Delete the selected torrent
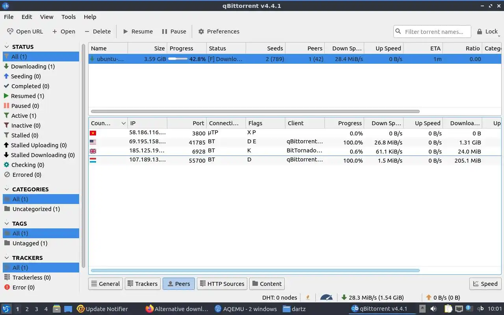This screenshot has height=315, width=504. click(98, 31)
